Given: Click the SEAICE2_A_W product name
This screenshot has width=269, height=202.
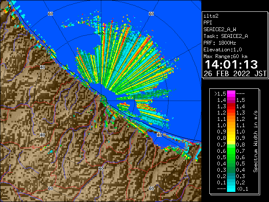Looking at the screenshot, I should (x=220, y=29).
